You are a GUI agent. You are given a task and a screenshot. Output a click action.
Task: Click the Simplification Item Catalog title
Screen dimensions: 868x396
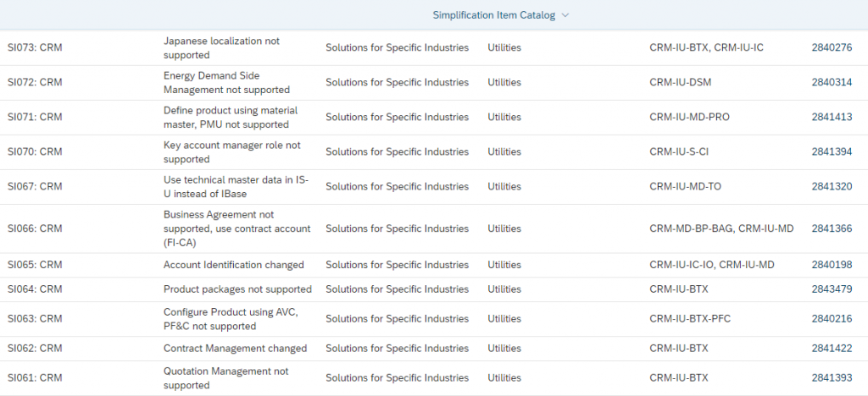click(494, 15)
